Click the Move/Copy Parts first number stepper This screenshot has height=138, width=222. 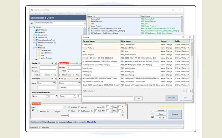[57, 96]
